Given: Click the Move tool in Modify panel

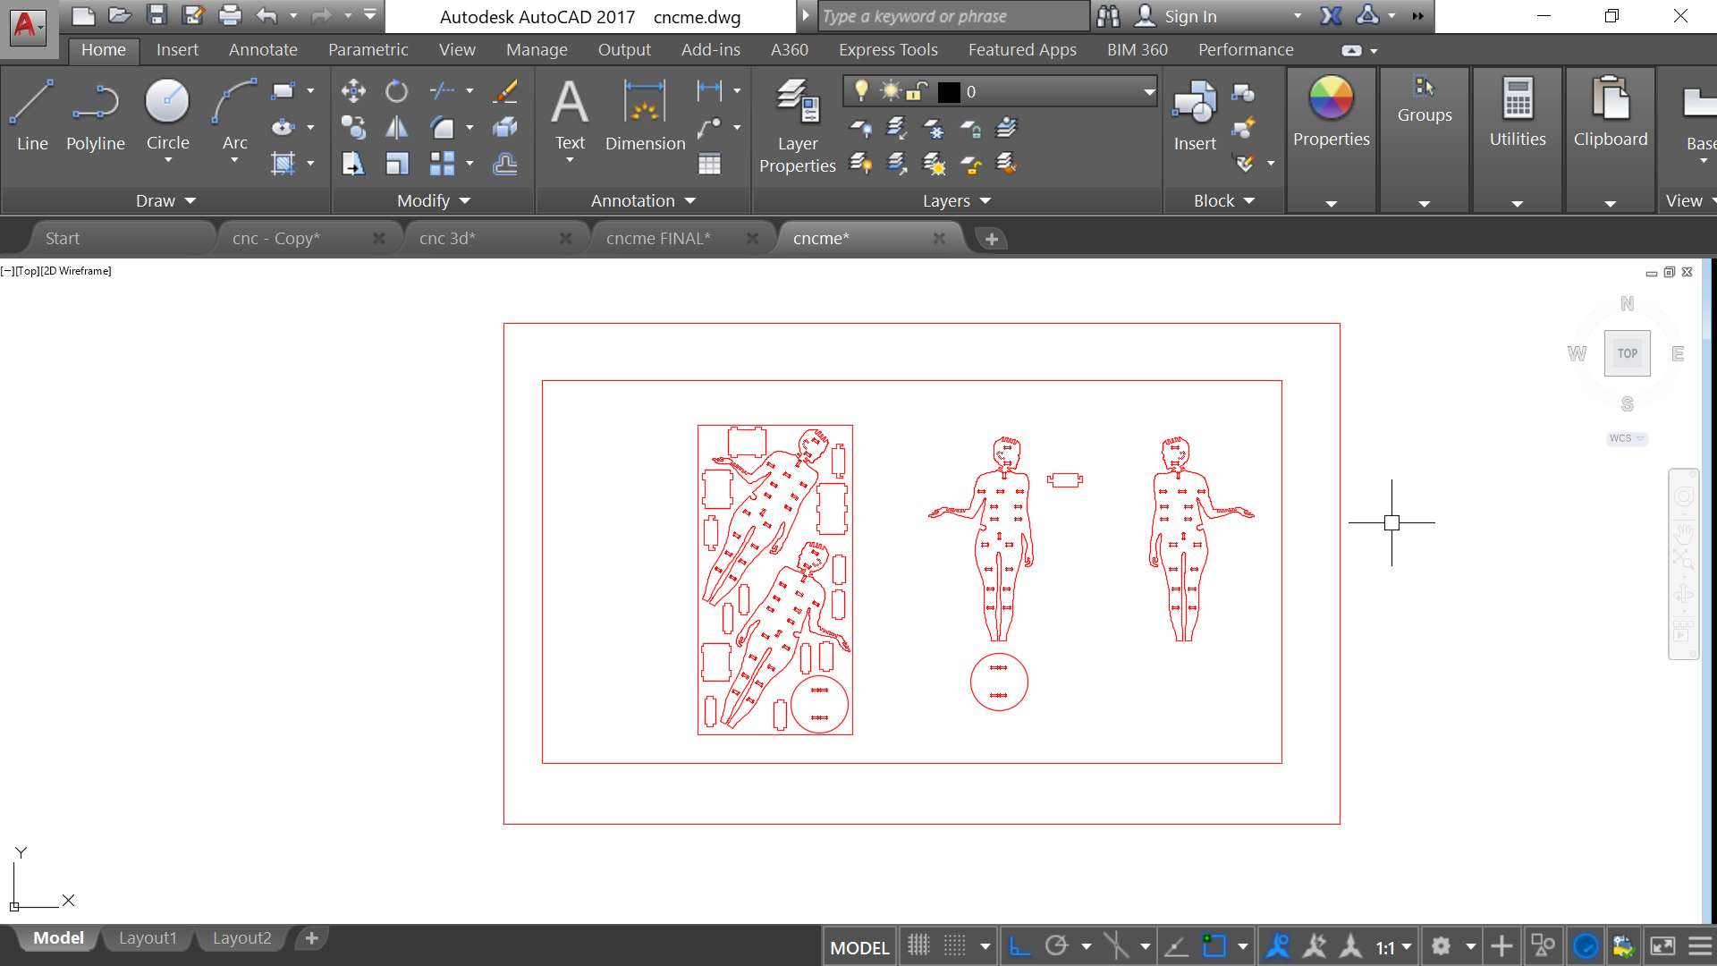Looking at the screenshot, I should click(353, 90).
